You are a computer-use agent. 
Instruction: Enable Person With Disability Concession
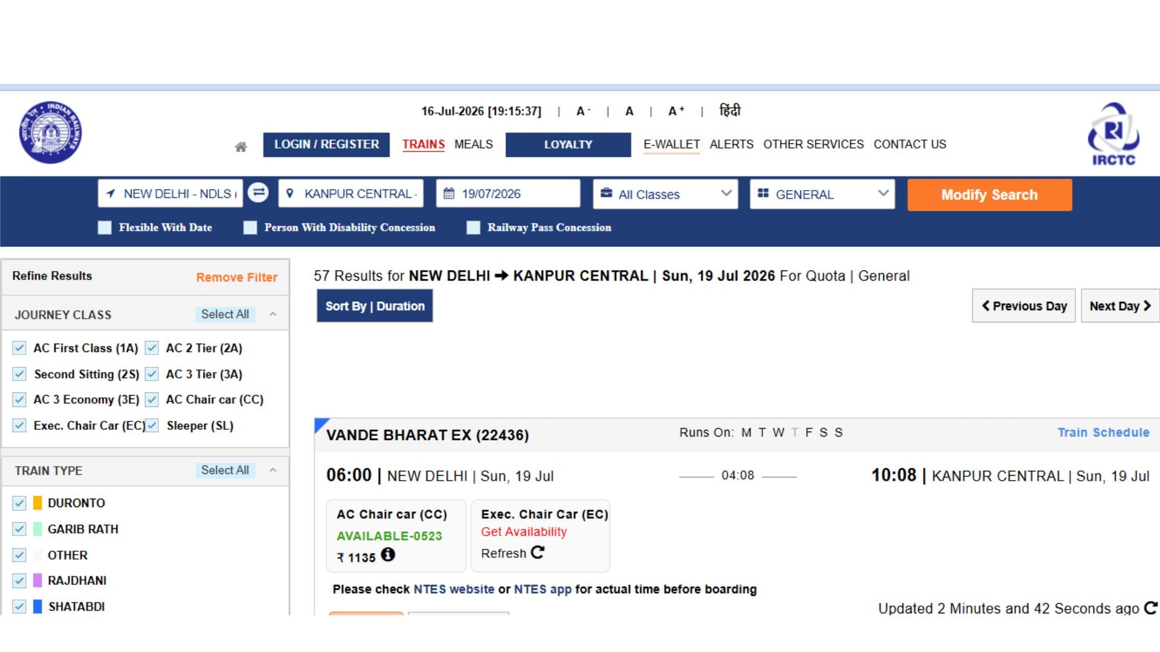[250, 228]
